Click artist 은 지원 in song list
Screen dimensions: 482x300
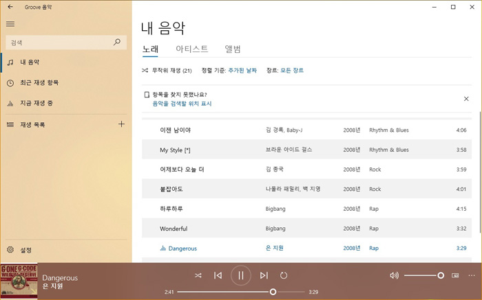(275, 248)
